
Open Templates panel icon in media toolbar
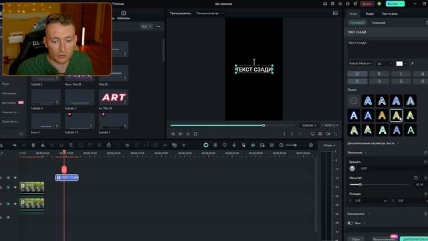(x=123, y=15)
